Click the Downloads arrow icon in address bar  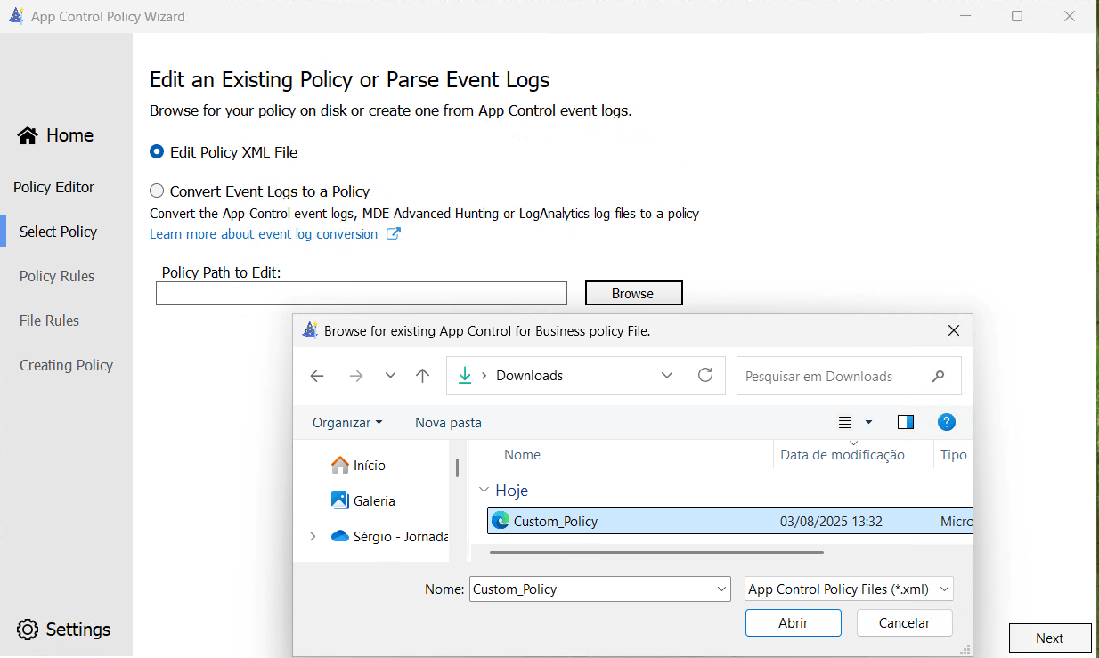(464, 376)
